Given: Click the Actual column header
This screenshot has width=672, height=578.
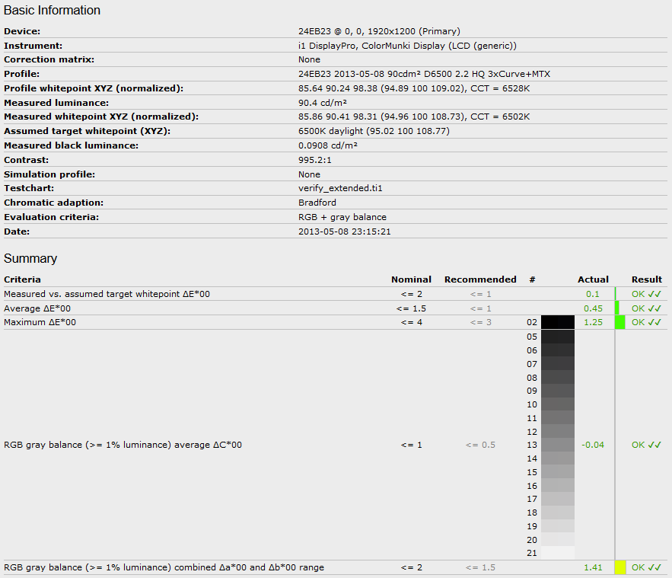Looking at the screenshot, I should tap(593, 279).
